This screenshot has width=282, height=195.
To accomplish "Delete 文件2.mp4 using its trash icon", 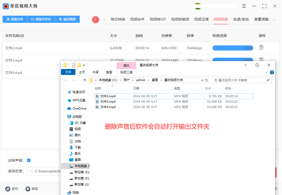I will [x=261, y=47].
